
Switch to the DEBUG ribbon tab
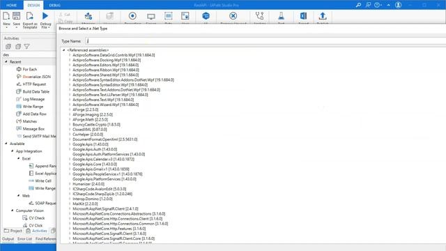(x=54, y=5)
